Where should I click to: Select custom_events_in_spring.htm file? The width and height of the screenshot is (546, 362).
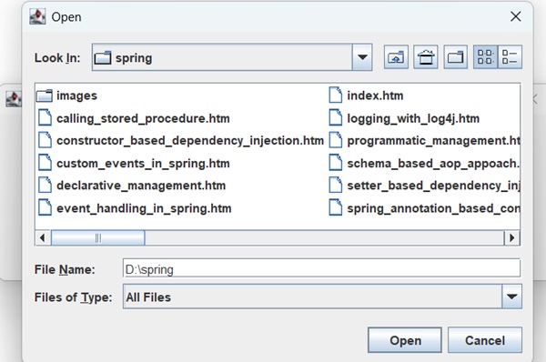[x=134, y=163]
